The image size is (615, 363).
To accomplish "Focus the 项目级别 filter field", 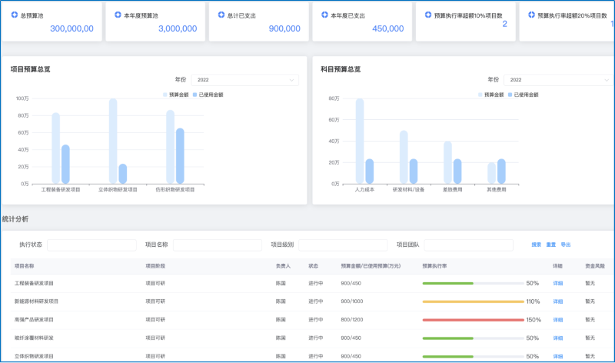I will pos(343,245).
